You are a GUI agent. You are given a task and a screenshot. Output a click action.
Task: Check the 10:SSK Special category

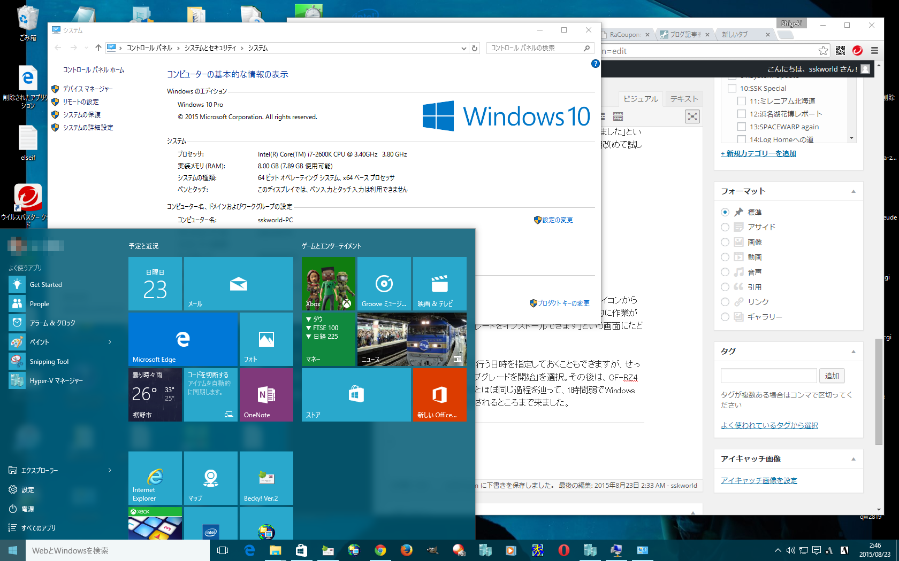click(x=732, y=88)
